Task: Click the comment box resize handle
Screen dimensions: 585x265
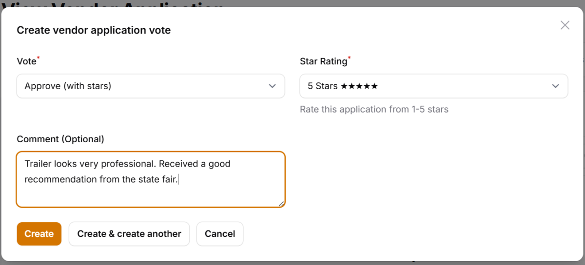Action: pos(281,204)
